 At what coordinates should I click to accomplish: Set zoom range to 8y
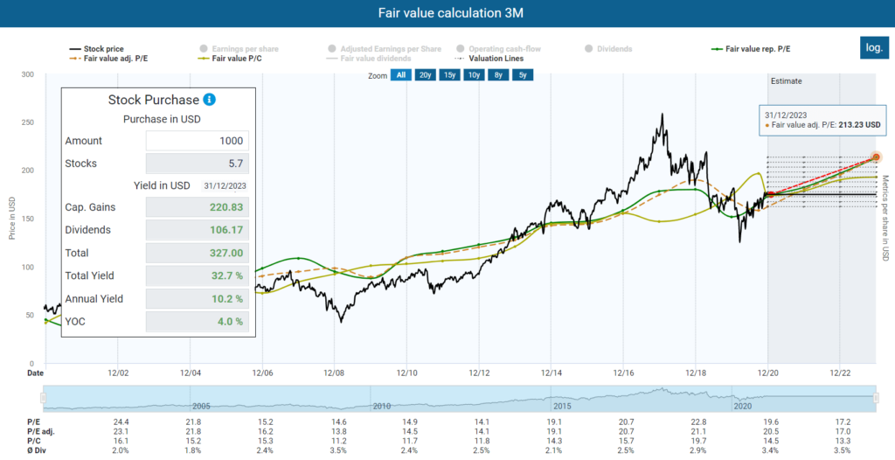(x=498, y=75)
